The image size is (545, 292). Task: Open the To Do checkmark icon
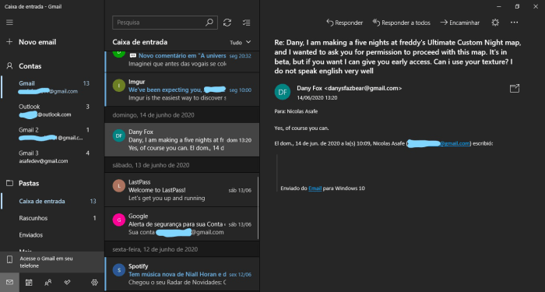pyautogui.click(x=68, y=282)
